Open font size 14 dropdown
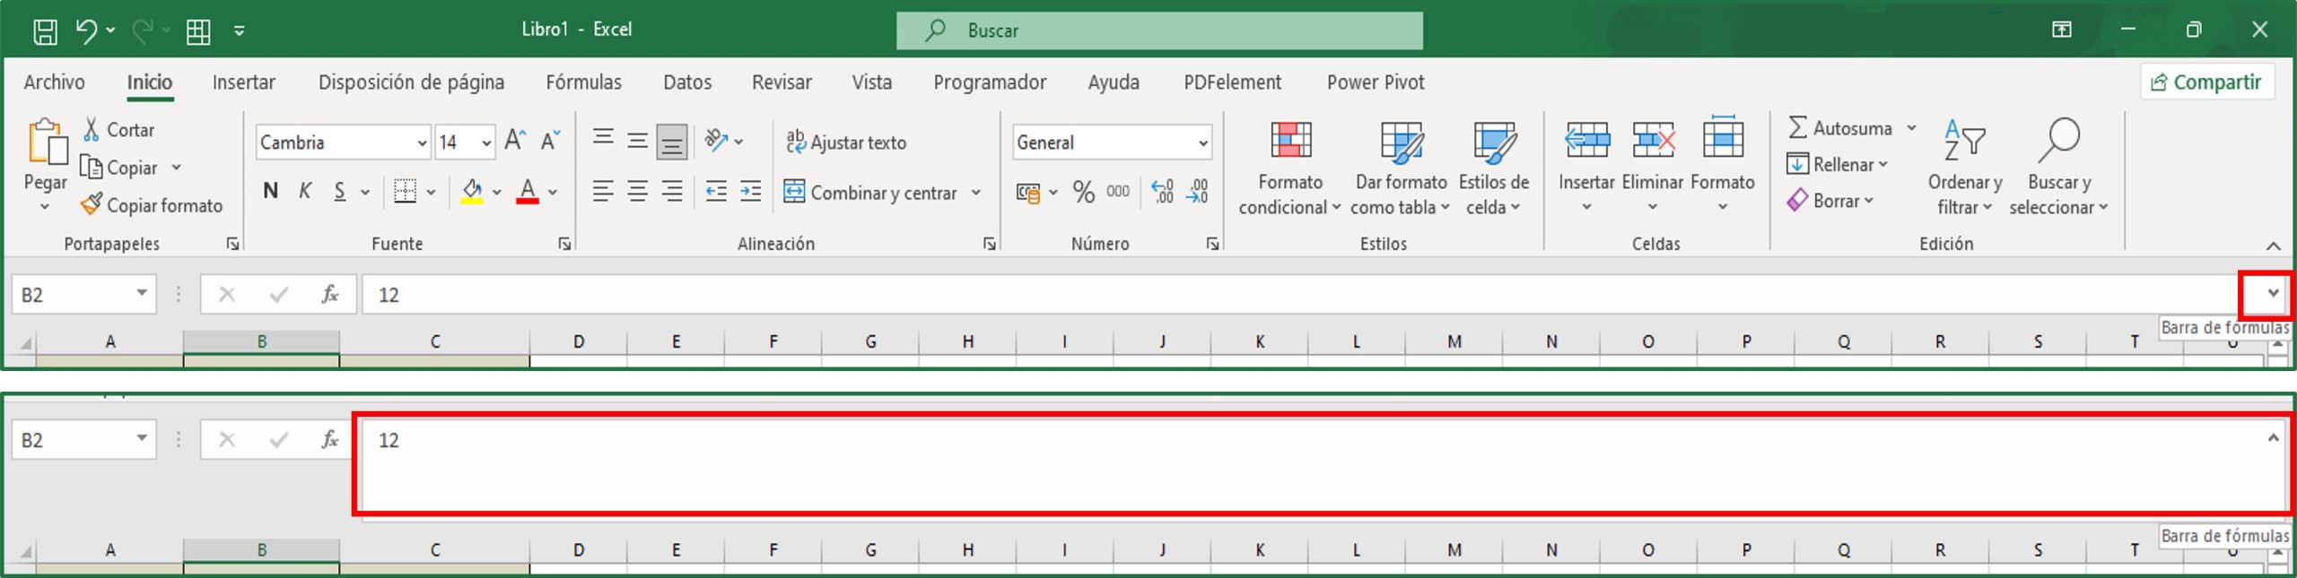The width and height of the screenshot is (2297, 578). pos(486,142)
